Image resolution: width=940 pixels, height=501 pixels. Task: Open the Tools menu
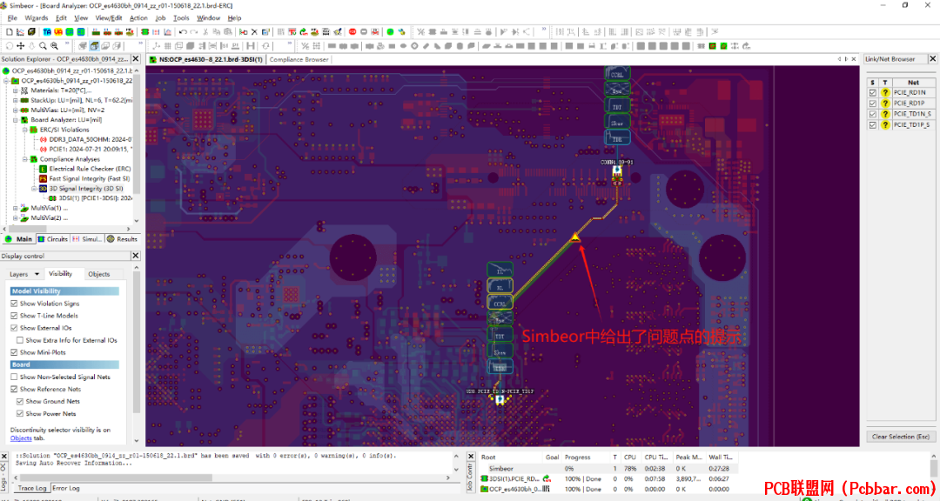coord(181,18)
